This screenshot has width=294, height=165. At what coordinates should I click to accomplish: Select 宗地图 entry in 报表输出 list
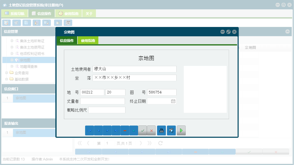click(x=21, y=132)
